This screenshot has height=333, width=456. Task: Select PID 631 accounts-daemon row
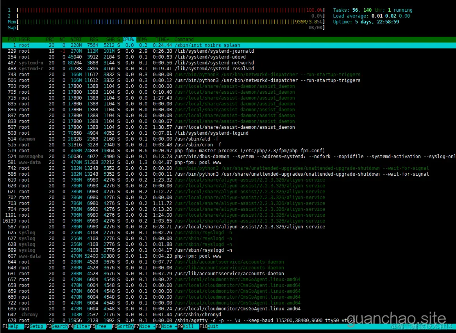point(229,273)
